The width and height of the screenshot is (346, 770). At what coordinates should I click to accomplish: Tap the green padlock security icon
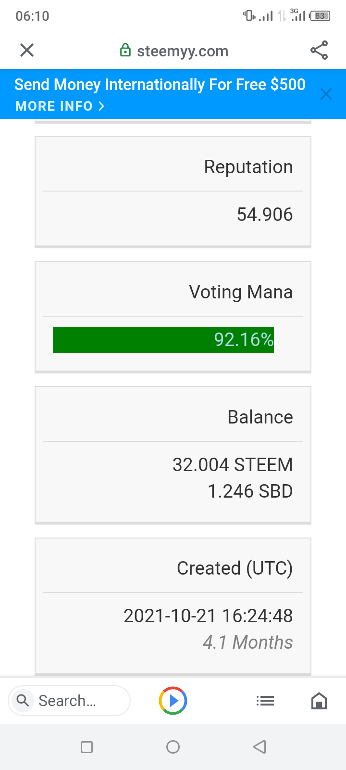click(x=125, y=51)
